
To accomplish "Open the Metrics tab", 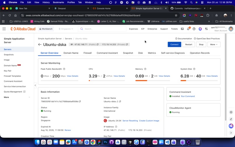I will click(x=152, y=53).
